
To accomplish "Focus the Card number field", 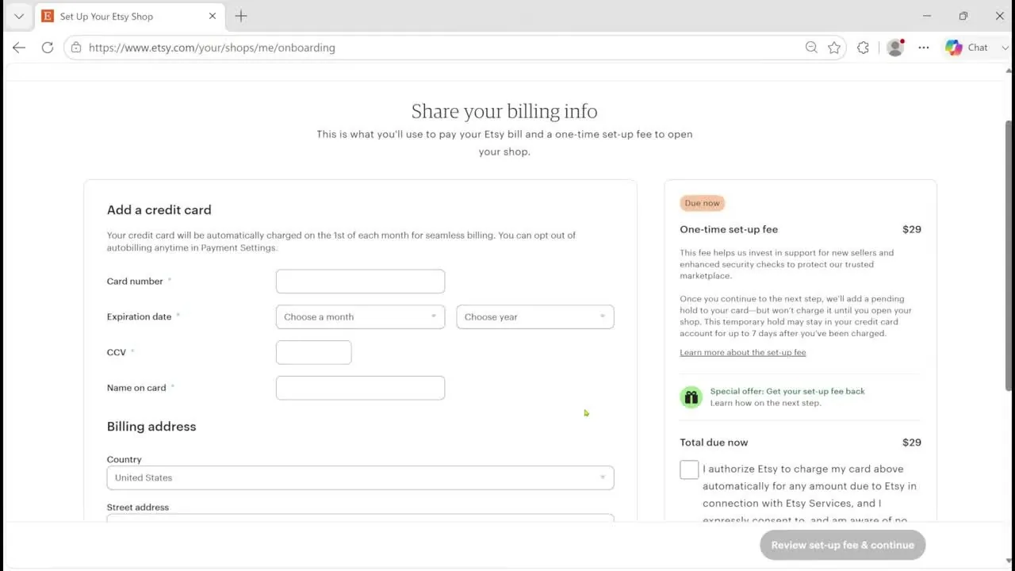I will (x=360, y=282).
